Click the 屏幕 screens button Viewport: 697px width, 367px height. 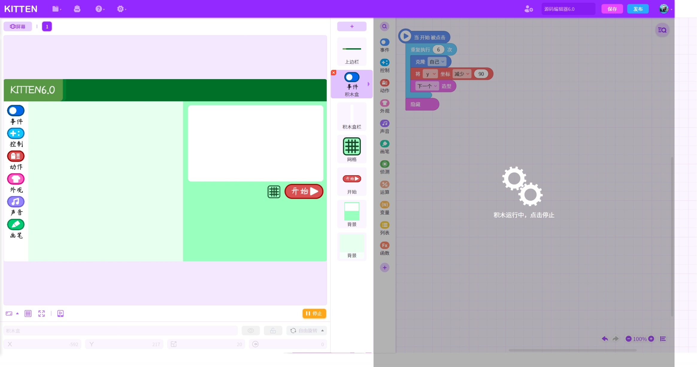(x=18, y=26)
